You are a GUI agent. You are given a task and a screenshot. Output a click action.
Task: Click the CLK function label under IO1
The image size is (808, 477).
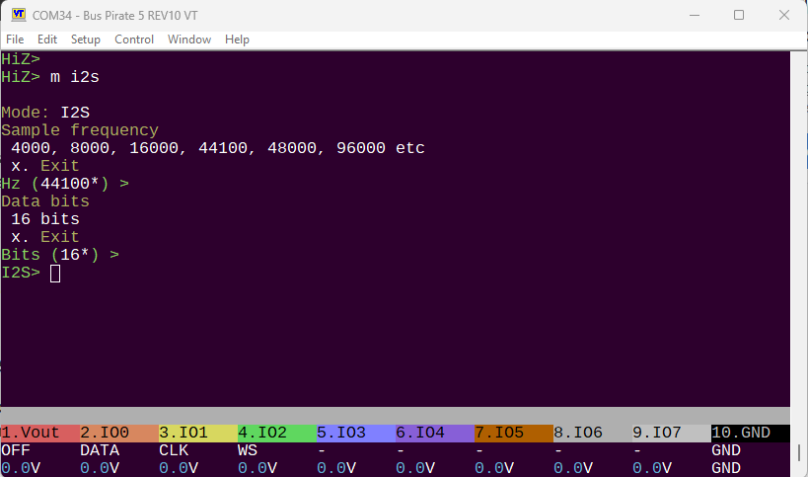[x=174, y=450]
